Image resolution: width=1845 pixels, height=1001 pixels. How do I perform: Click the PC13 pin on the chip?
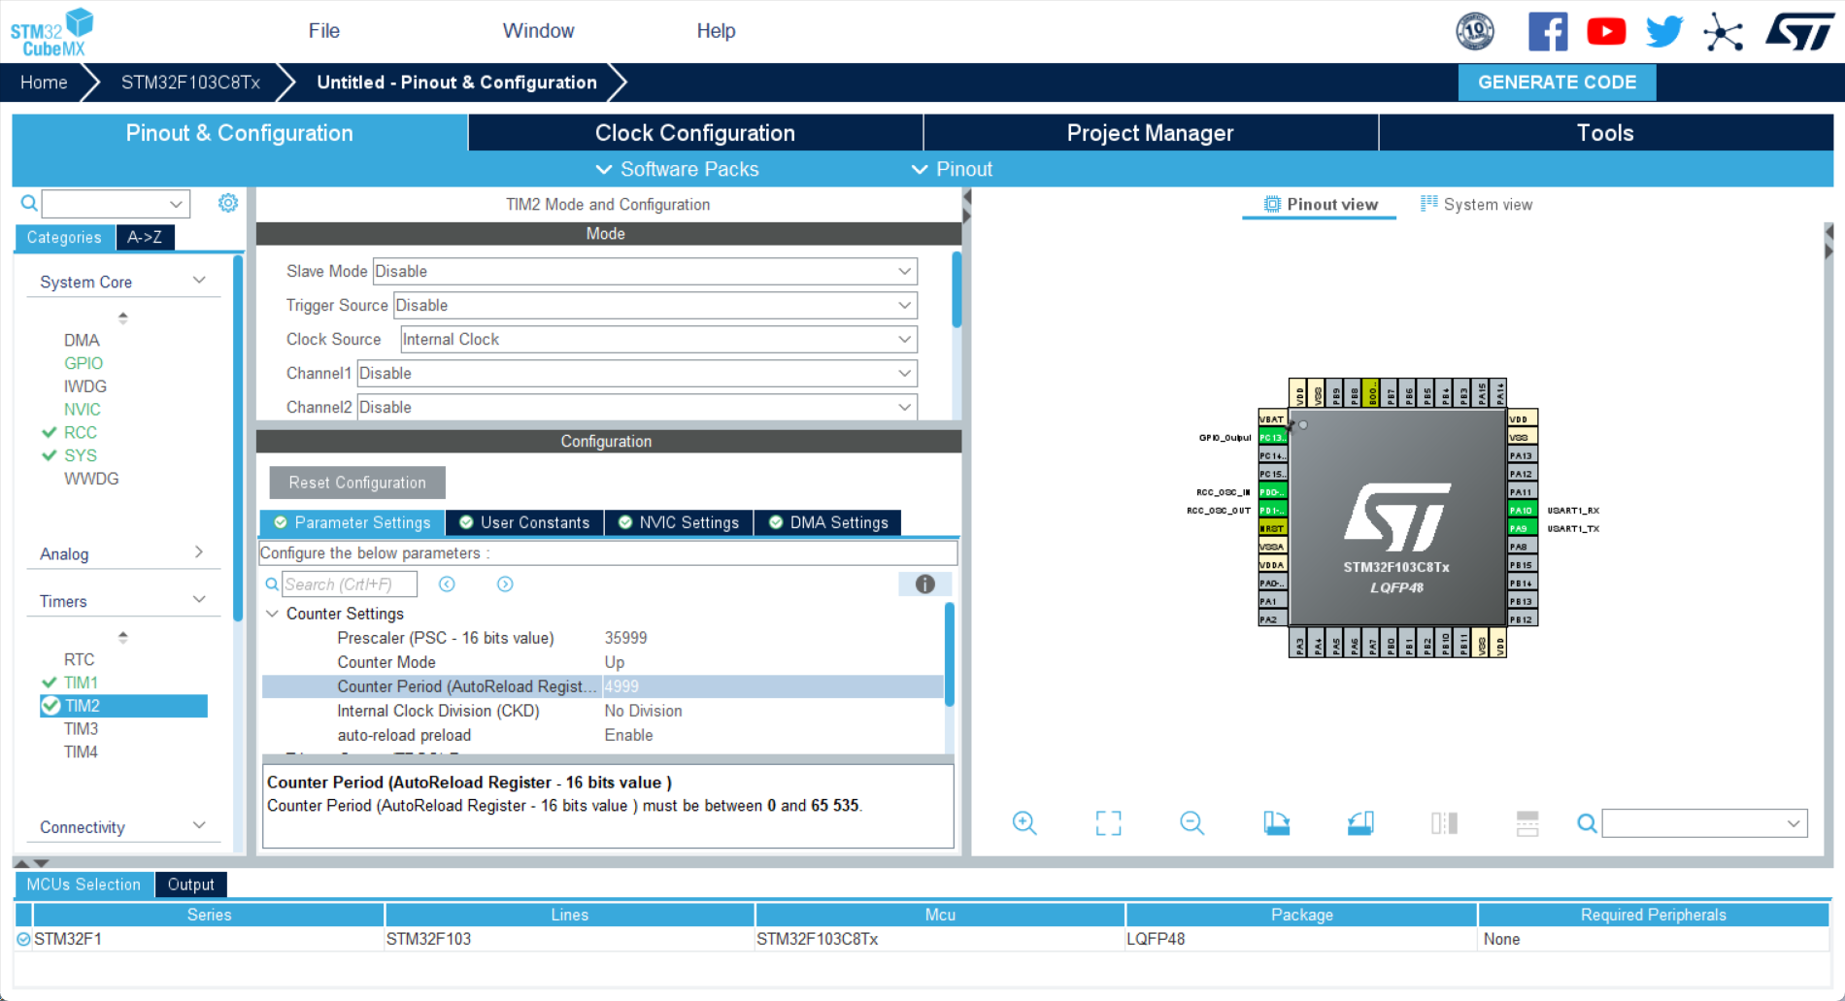coord(1272,438)
